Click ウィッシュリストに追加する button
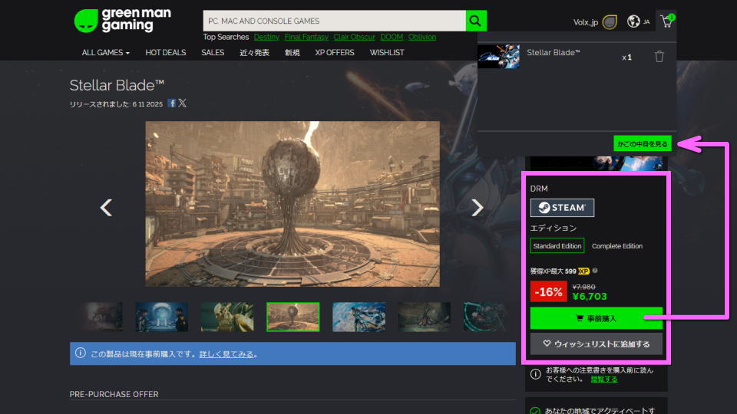This screenshot has width=737, height=414. (x=596, y=343)
